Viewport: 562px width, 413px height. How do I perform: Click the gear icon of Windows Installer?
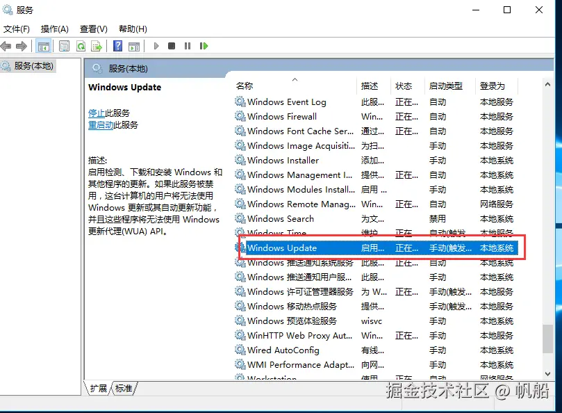click(240, 160)
